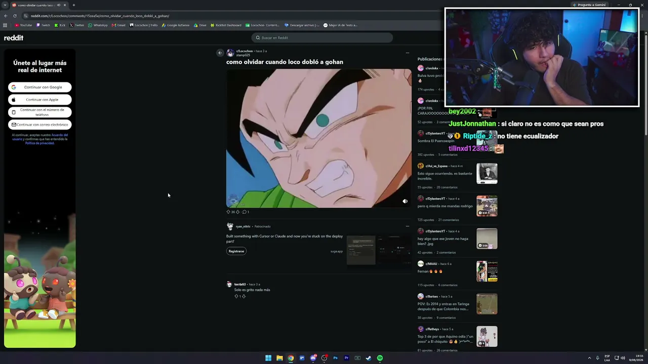Open thumbnail of 'hay algo que ese joven' post
This screenshot has width=648, height=364.
click(x=487, y=239)
